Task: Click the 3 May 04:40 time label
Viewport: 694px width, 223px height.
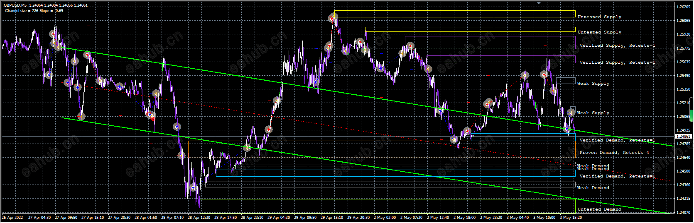Action: coord(517,218)
